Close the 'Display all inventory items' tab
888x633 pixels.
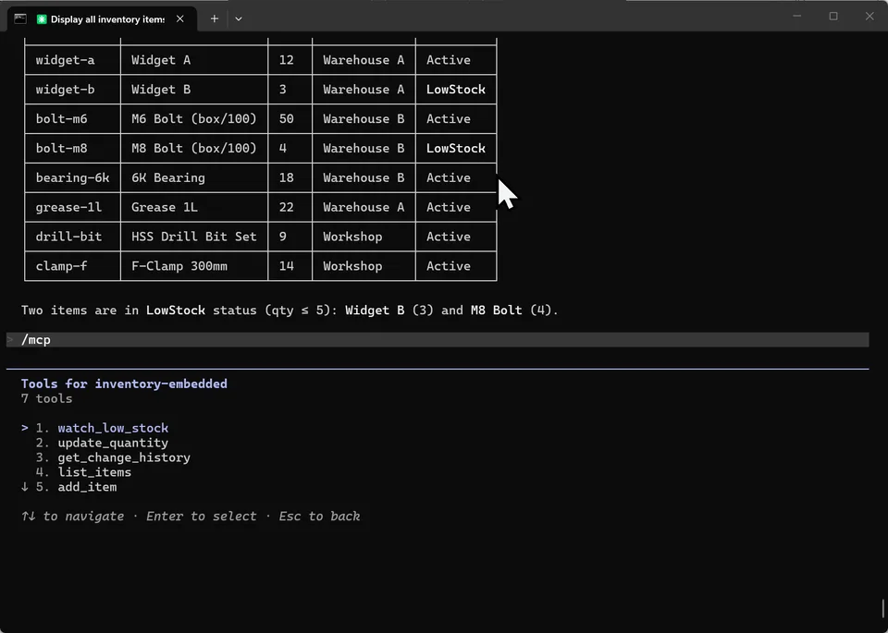tap(180, 18)
